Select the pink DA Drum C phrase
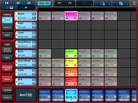138x103 pixels. point(71,16)
